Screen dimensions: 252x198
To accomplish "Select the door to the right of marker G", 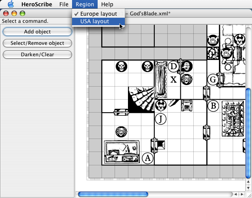I will 220,80.
